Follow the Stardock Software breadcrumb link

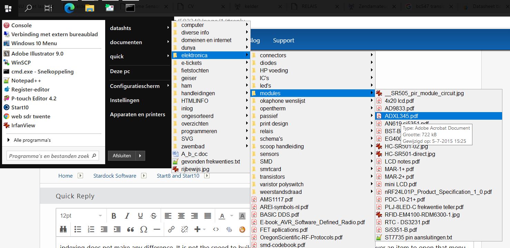click(x=115, y=176)
